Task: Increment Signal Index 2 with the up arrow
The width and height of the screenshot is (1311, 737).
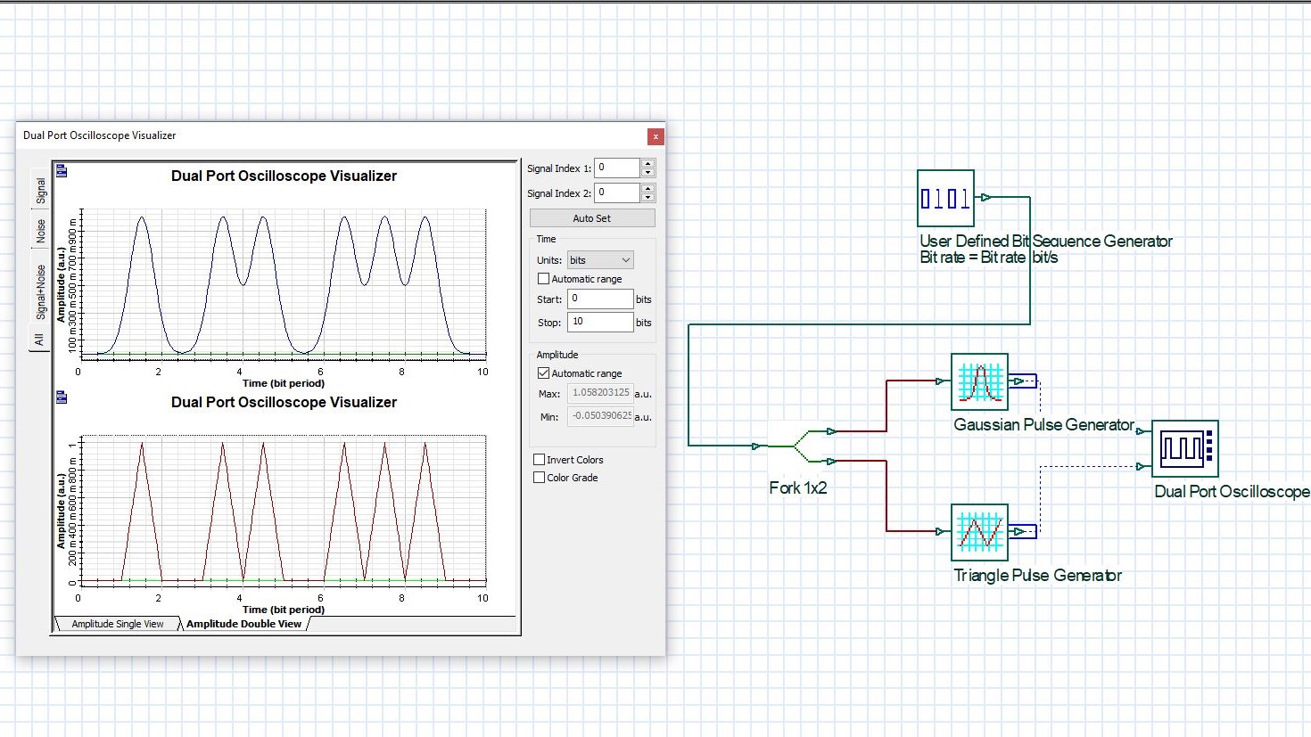Action: [x=647, y=188]
